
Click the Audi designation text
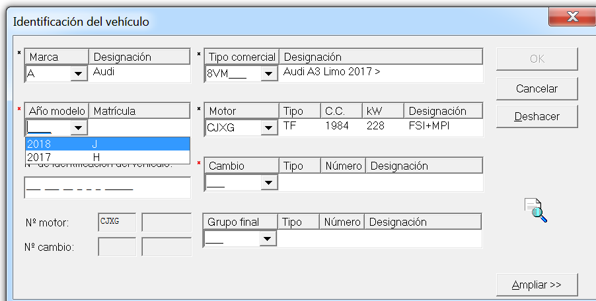click(104, 72)
